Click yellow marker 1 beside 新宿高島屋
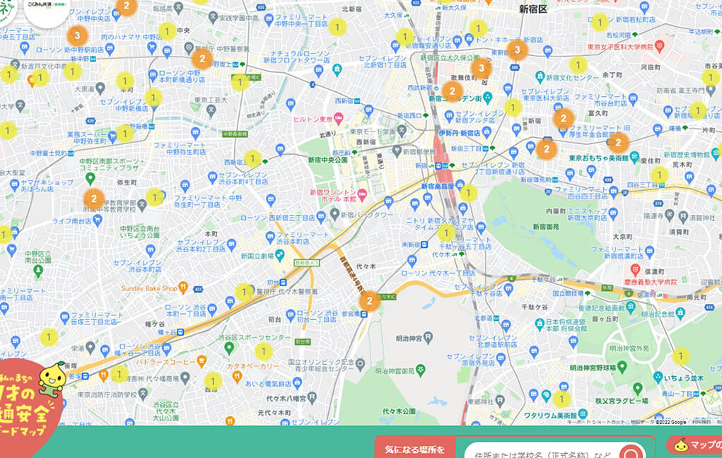 pyautogui.click(x=468, y=192)
